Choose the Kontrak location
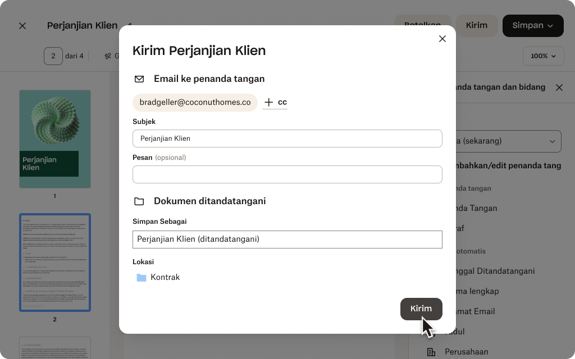575x359 pixels. click(x=158, y=277)
